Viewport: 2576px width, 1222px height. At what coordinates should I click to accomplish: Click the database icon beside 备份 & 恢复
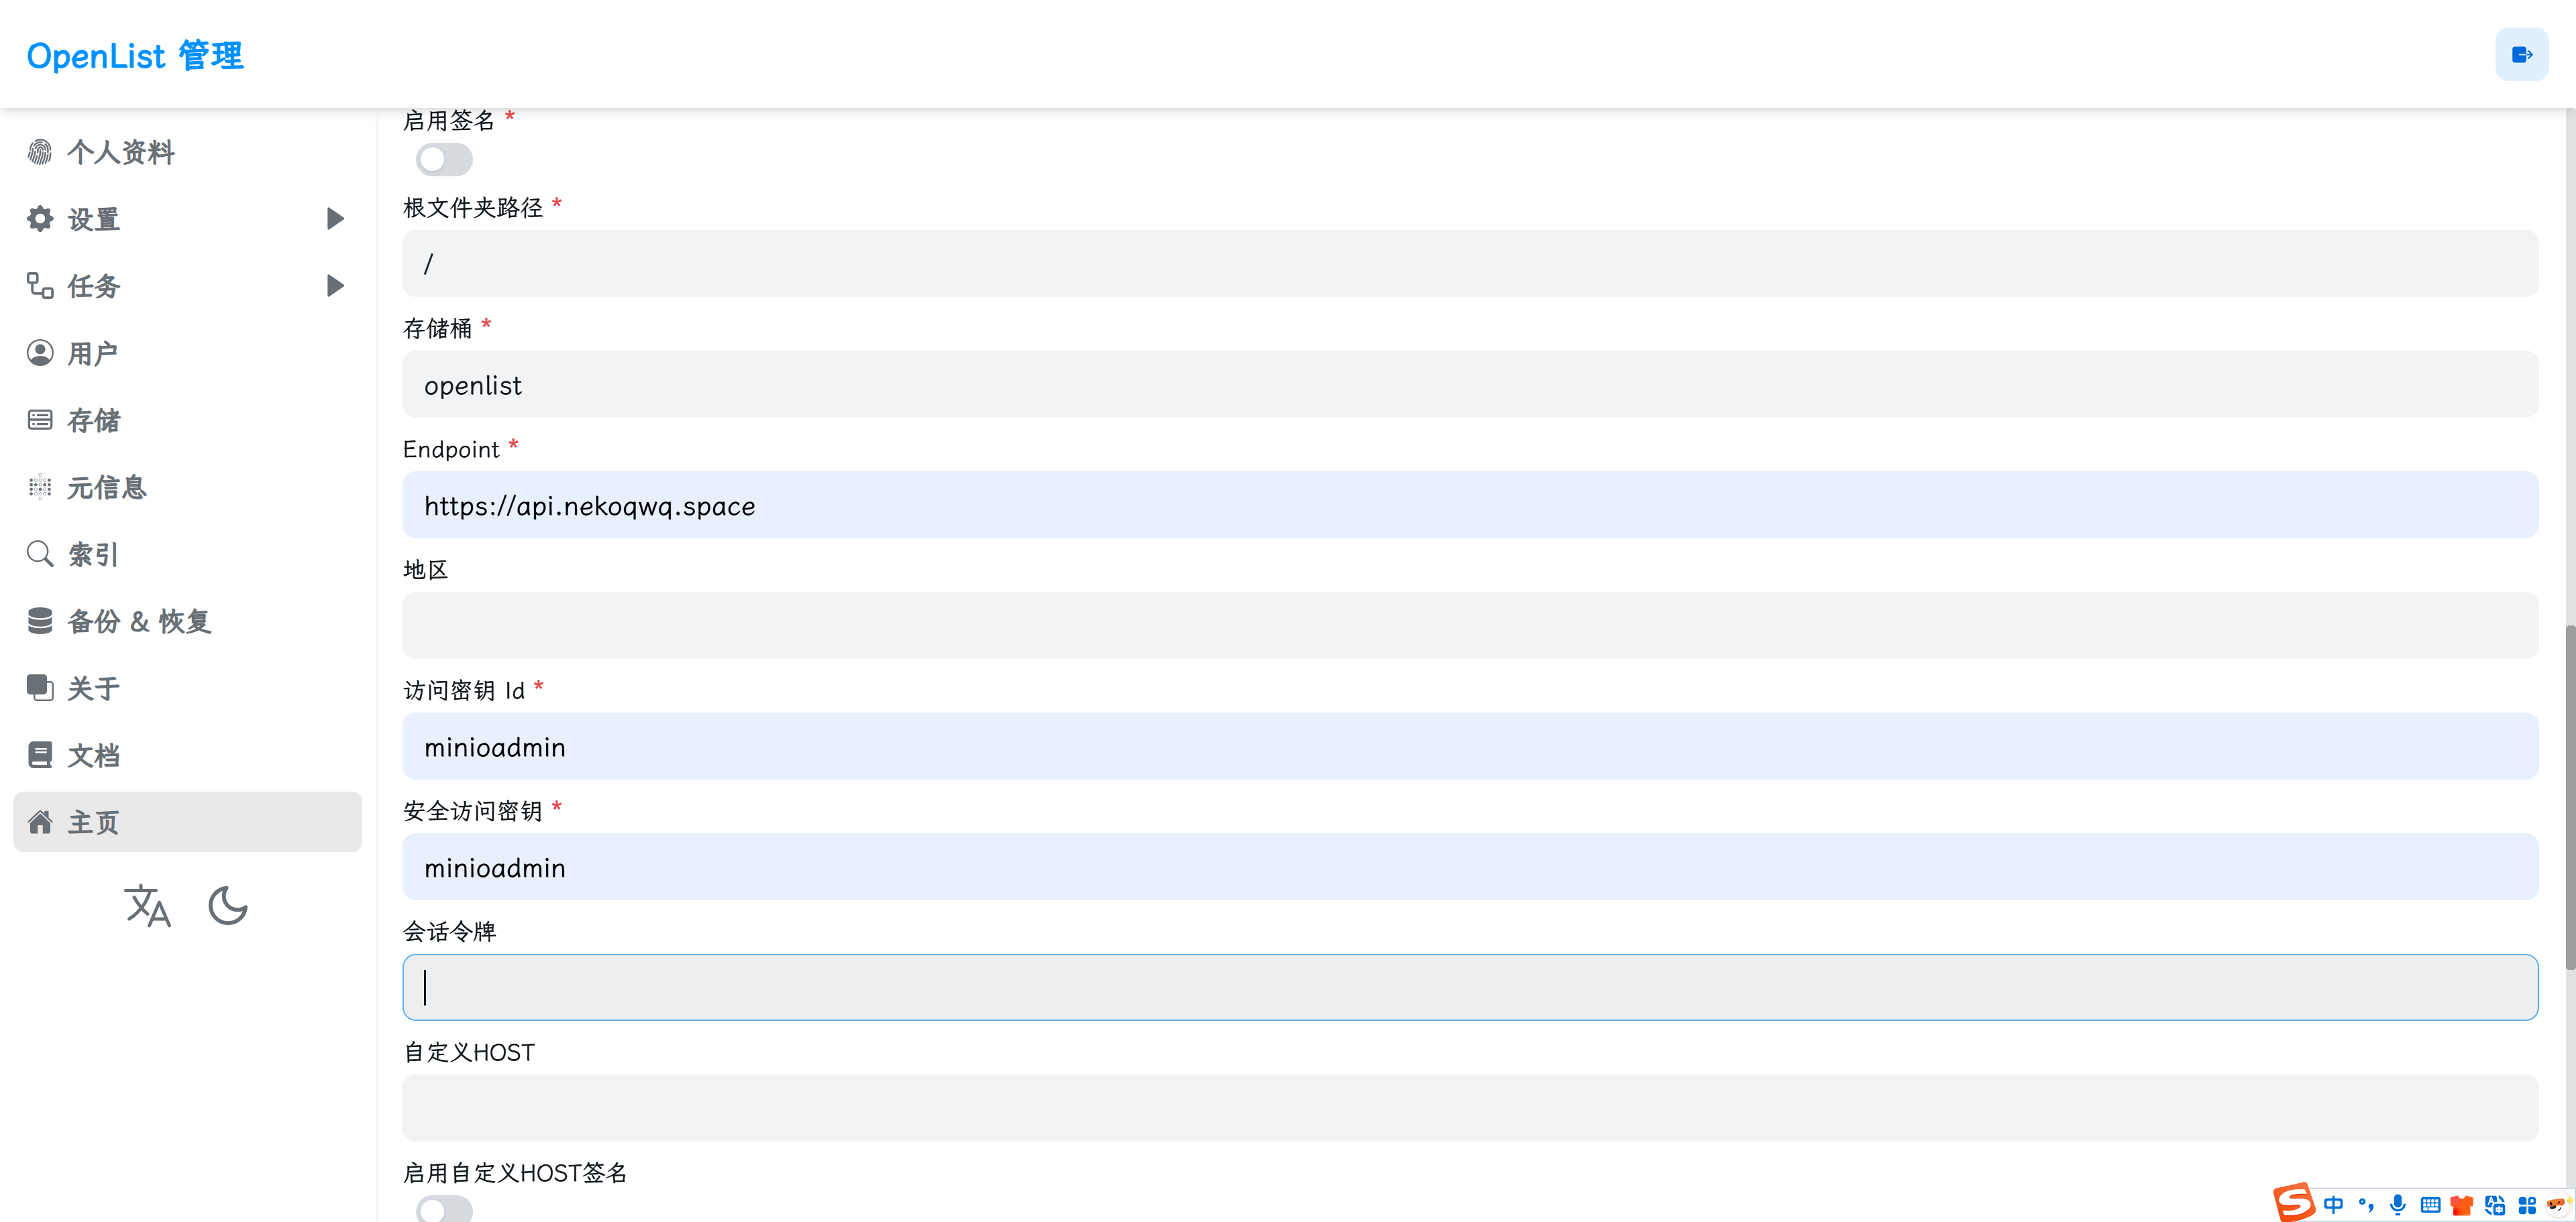click(x=40, y=621)
